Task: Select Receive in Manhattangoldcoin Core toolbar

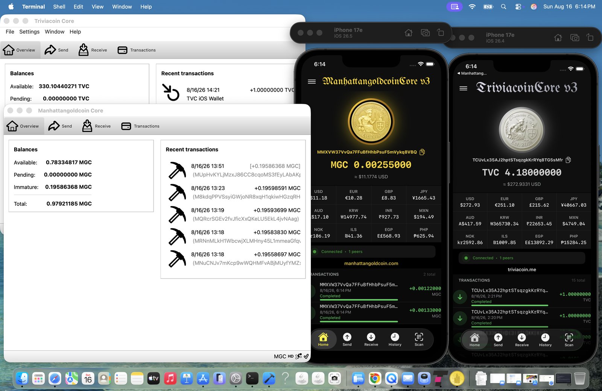Action: click(x=96, y=126)
